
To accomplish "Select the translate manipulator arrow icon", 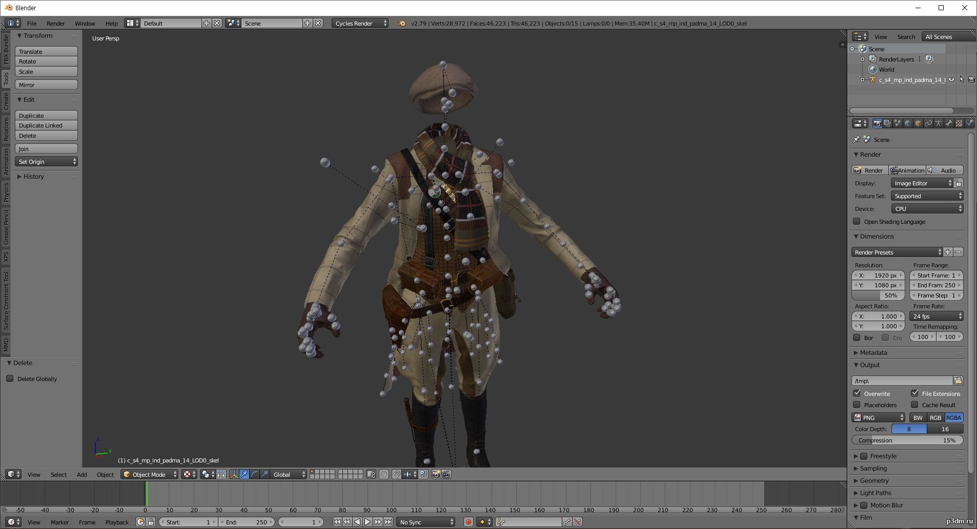I will 244,475.
